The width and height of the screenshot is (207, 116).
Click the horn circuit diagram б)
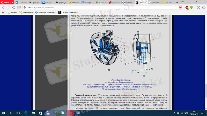click(142, 52)
